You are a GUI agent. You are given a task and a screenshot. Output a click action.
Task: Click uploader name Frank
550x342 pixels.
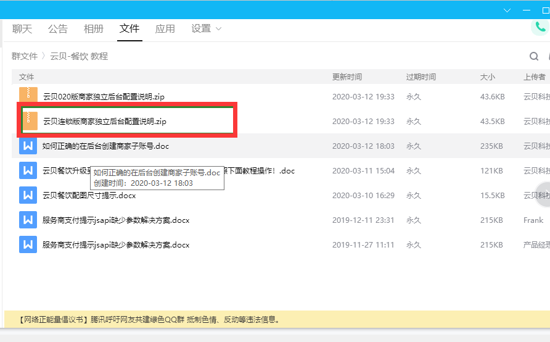pyautogui.click(x=533, y=220)
